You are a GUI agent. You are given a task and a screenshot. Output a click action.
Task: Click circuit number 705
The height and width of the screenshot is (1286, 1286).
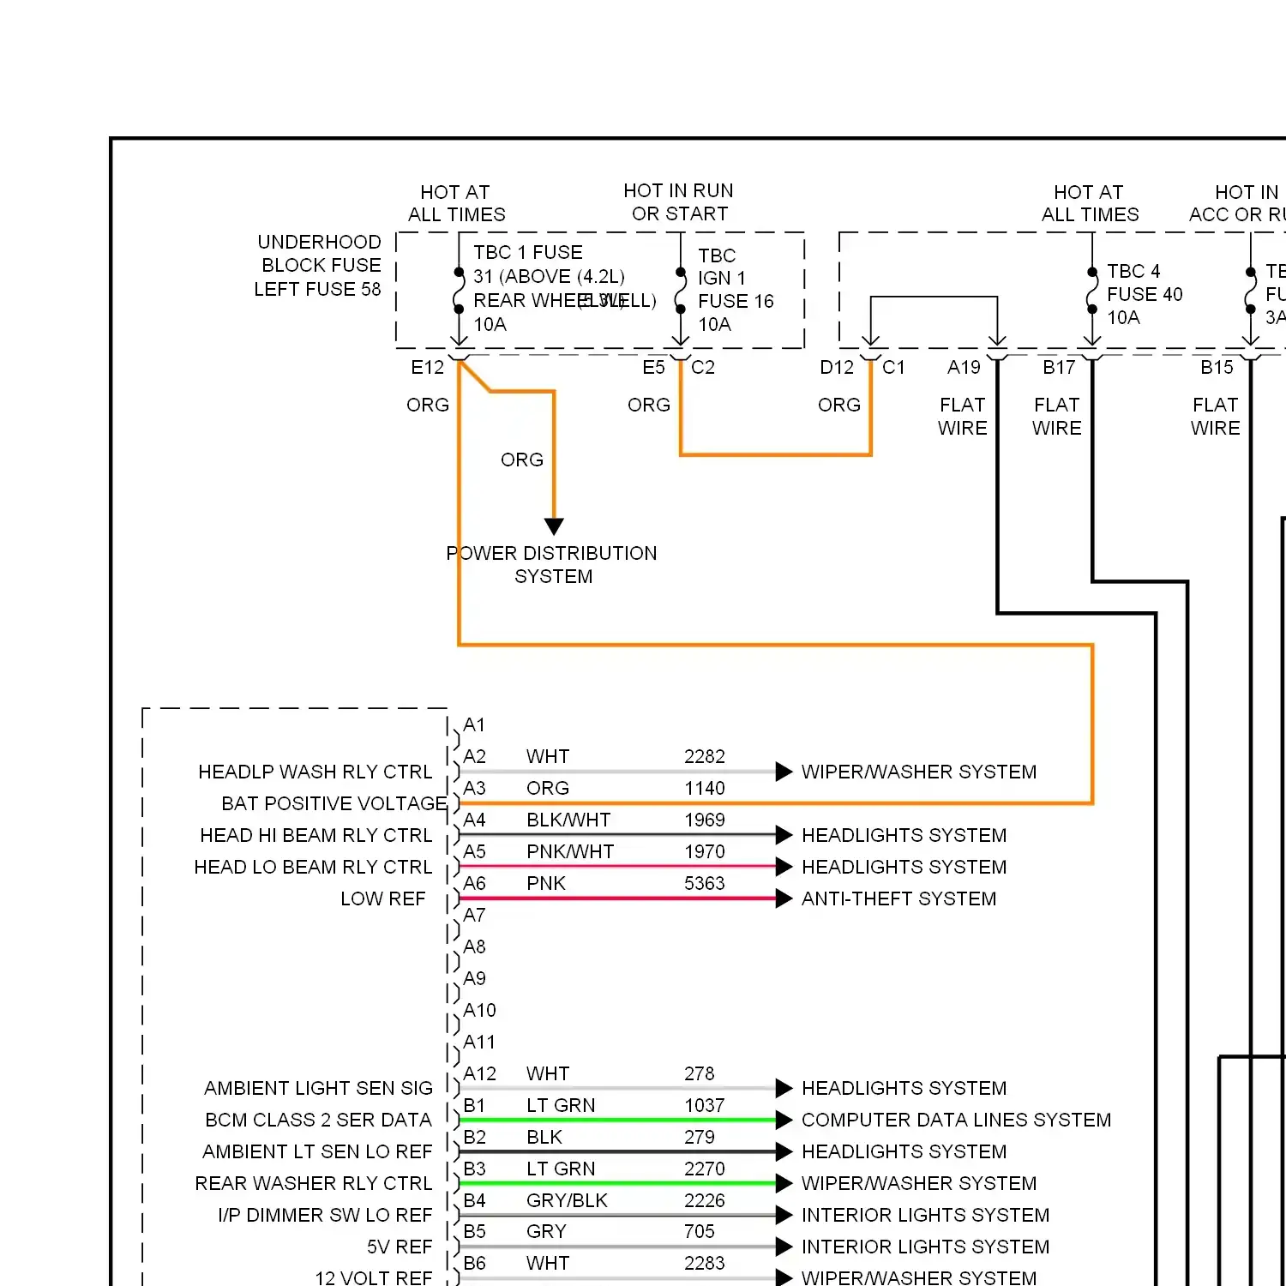tap(699, 1231)
